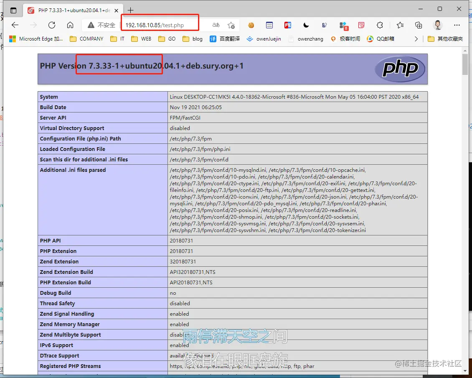Open the 其他收藏夹 folder
The height and width of the screenshot is (378, 472).
[445, 39]
